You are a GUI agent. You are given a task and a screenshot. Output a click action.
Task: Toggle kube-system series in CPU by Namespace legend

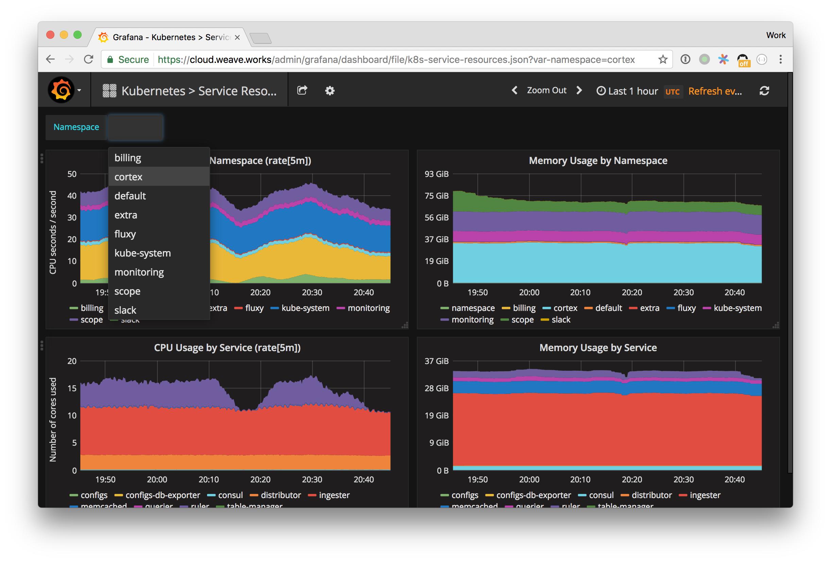coord(305,308)
